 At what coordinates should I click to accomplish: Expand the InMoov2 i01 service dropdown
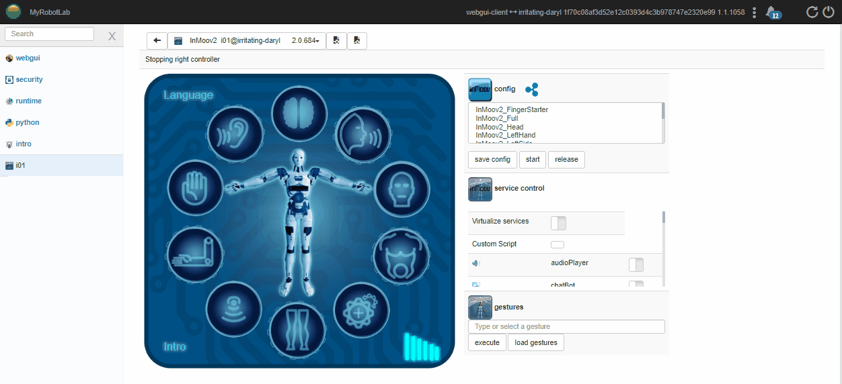click(x=246, y=41)
